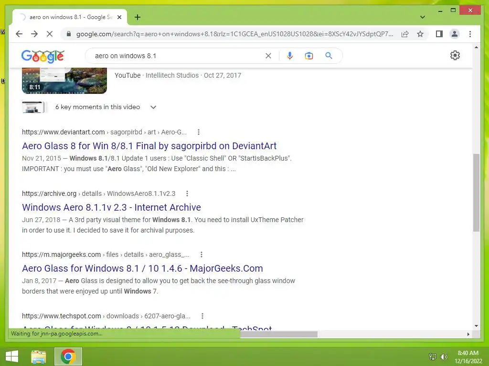The height and width of the screenshot is (366, 489).
Task: Open the volume tray icon
Action: click(x=444, y=356)
